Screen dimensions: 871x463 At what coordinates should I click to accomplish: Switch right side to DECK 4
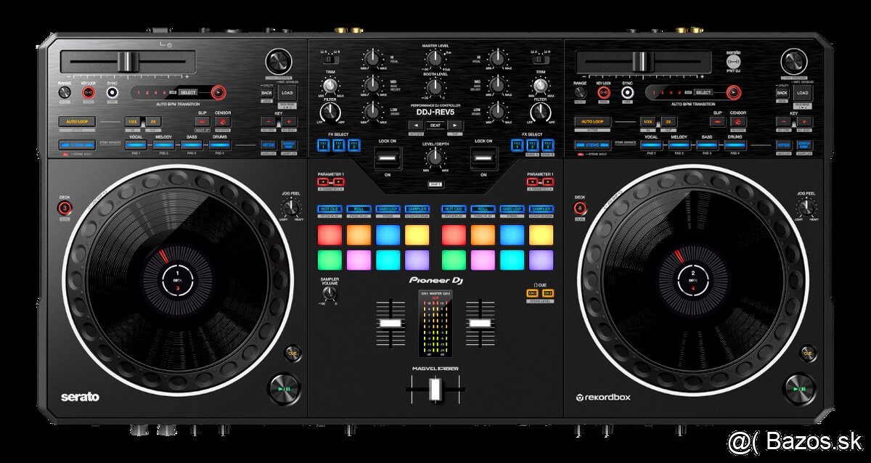point(579,209)
